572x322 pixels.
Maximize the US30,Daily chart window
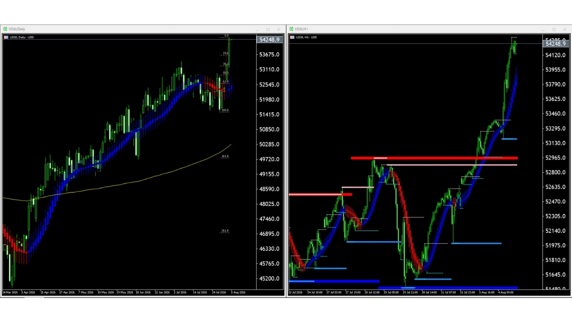(x=268, y=30)
